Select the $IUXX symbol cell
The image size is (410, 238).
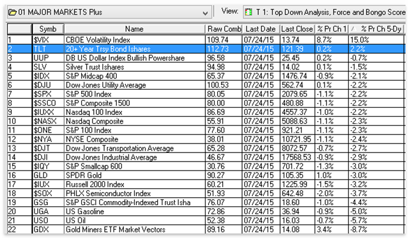click(x=48, y=112)
